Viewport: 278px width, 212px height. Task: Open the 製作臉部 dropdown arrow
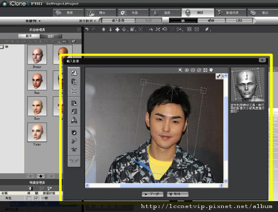tap(95, 21)
